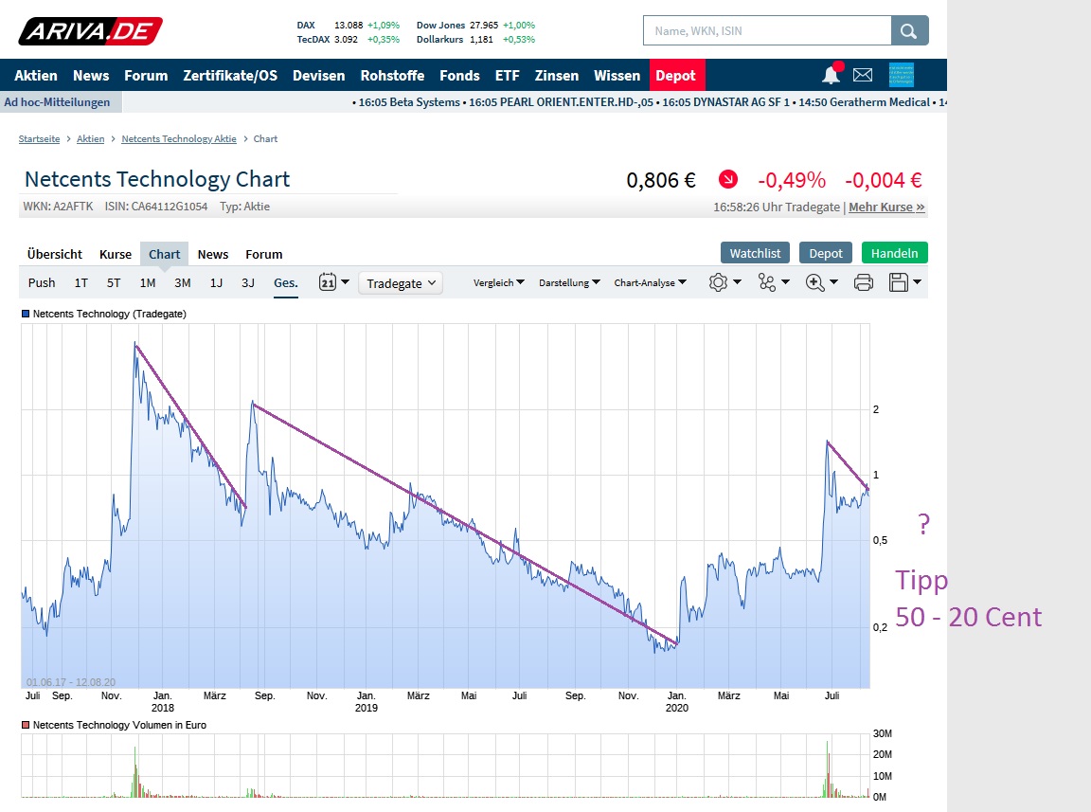Image resolution: width=1091 pixels, height=812 pixels.
Task: Click the red volume legend square
Action: (x=26, y=725)
